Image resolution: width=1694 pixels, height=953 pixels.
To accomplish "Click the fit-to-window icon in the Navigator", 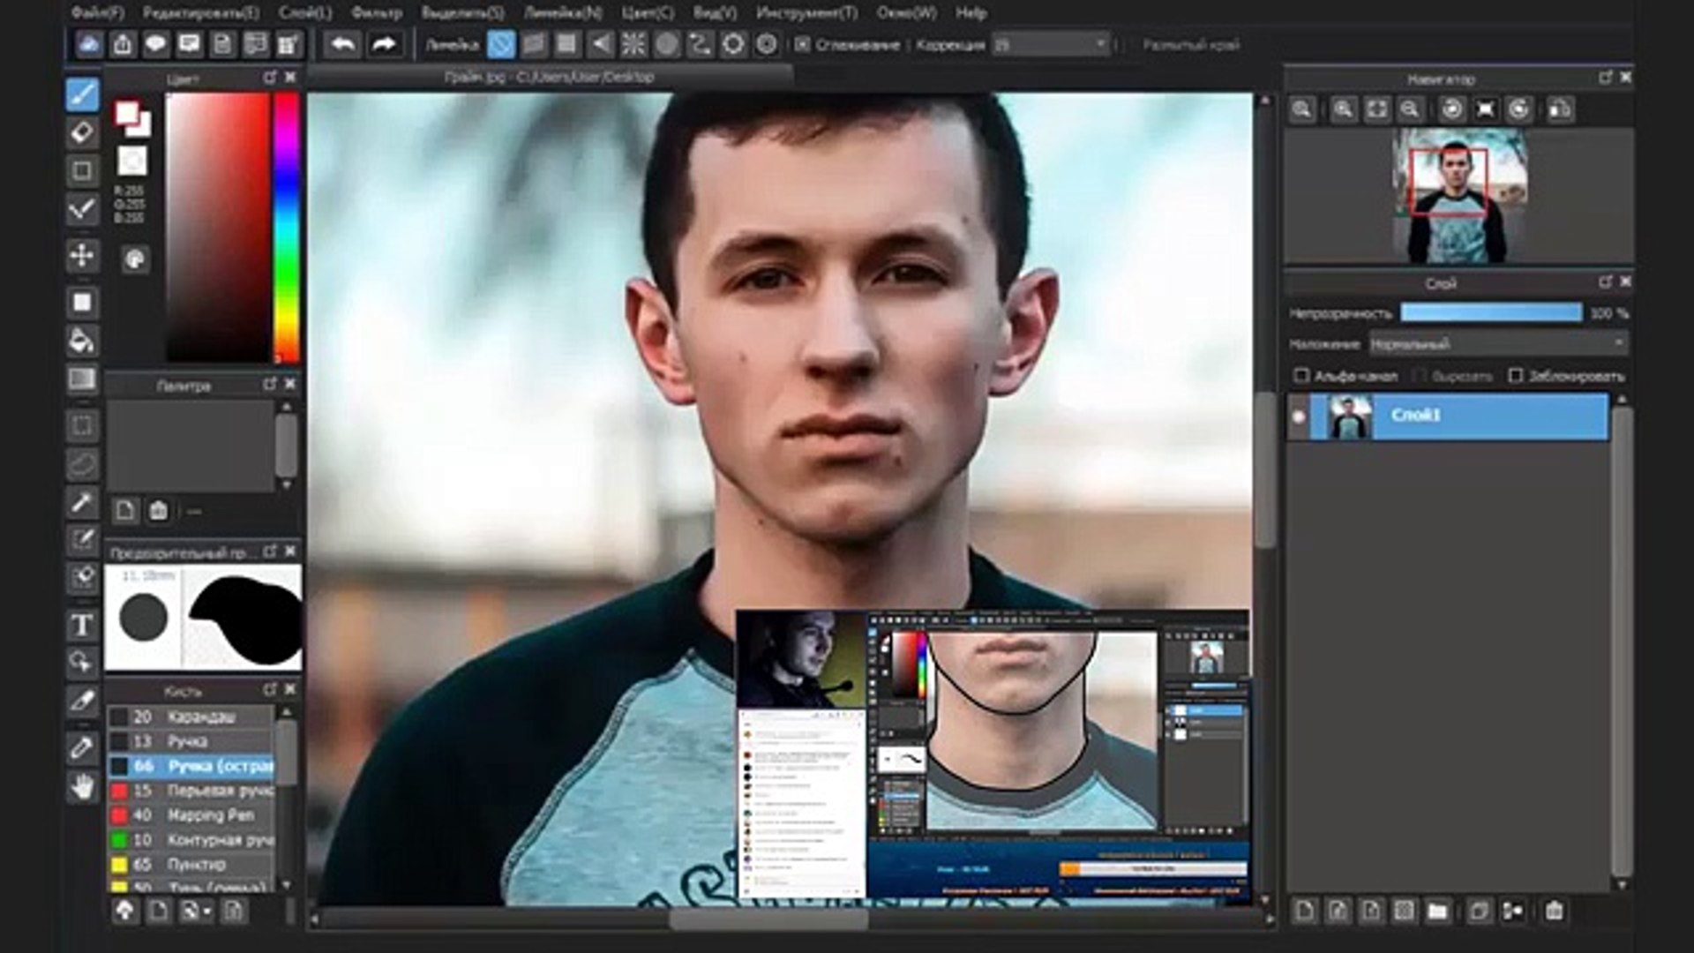I will [1376, 109].
